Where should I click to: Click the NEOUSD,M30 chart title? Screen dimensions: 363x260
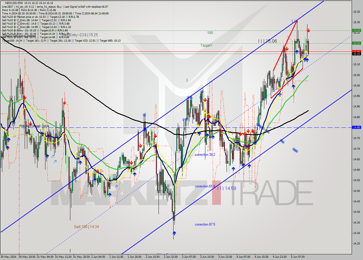[x=13, y=3]
